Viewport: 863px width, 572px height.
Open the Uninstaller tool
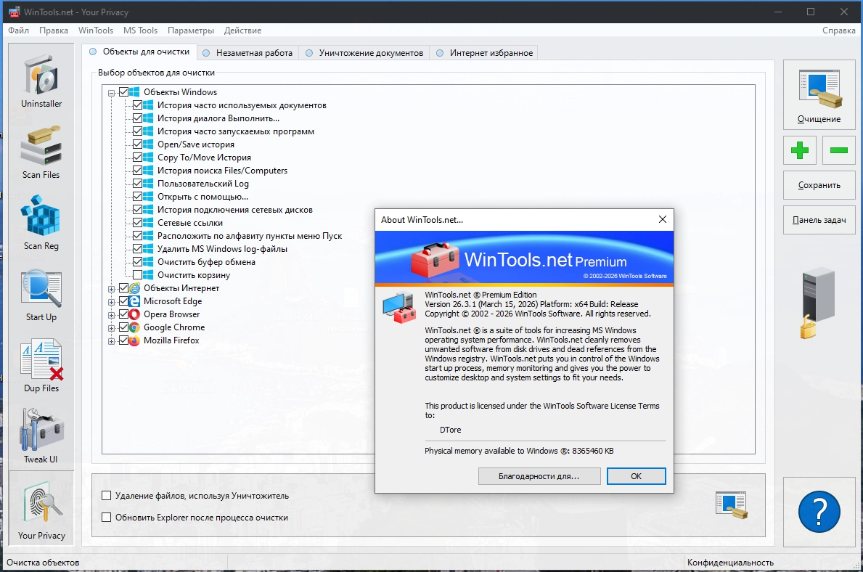coord(41,81)
